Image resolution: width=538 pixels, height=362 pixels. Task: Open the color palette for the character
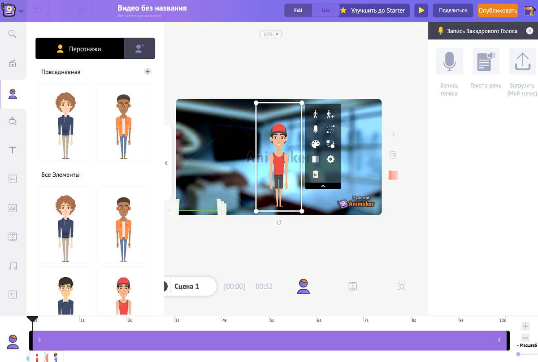click(316, 144)
